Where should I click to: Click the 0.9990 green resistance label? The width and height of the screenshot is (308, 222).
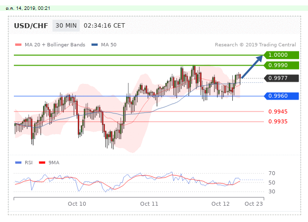click(x=281, y=65)
